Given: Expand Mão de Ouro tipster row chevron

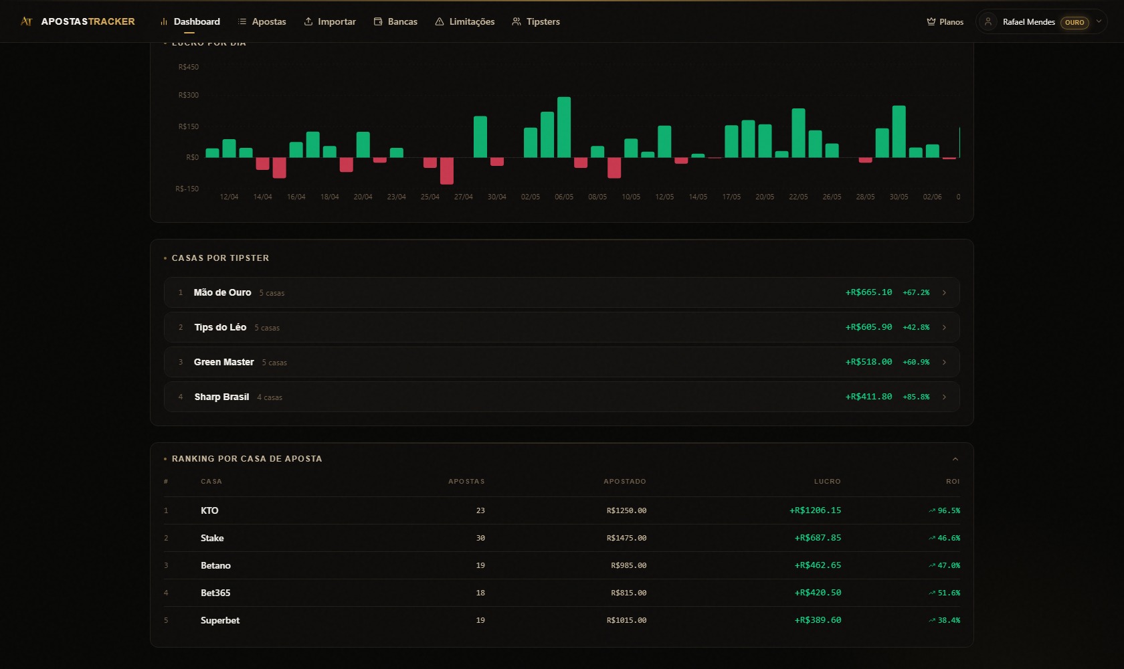Looking at the screenshot, I should coord(944,292).
